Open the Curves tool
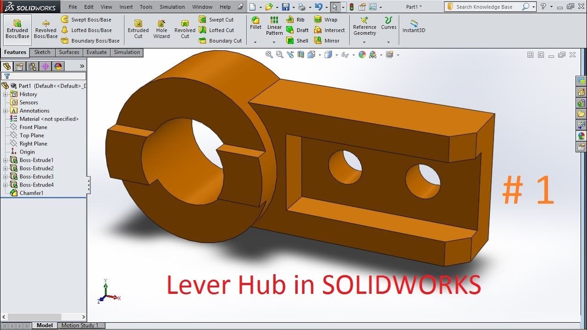587x330 pixels. point(388,23)
